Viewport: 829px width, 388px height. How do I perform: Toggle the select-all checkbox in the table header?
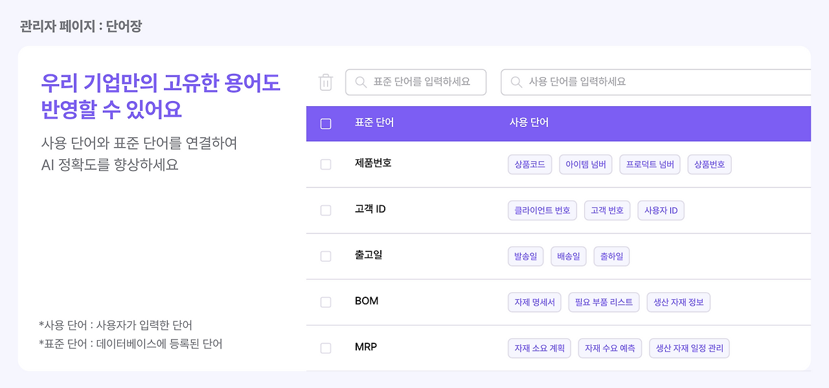(326, 123)
